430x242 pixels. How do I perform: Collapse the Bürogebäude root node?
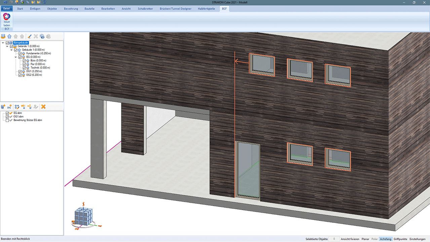coord(3,43)
